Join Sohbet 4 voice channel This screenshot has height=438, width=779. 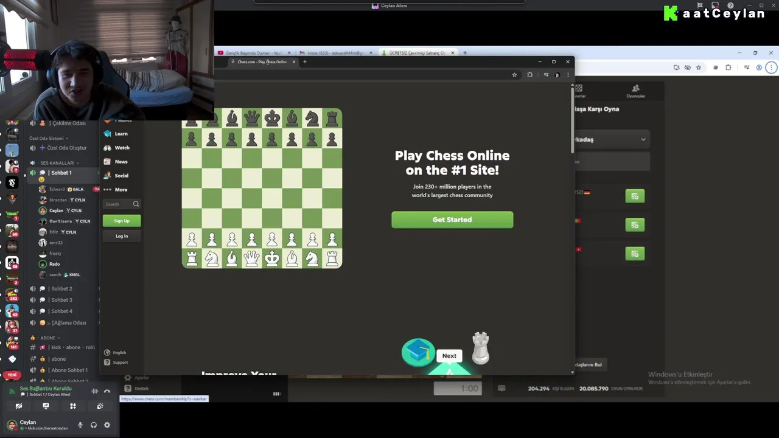tap(61, 311)
